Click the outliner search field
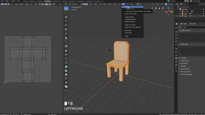The image size is (205, 115). [x=192, y=4]
